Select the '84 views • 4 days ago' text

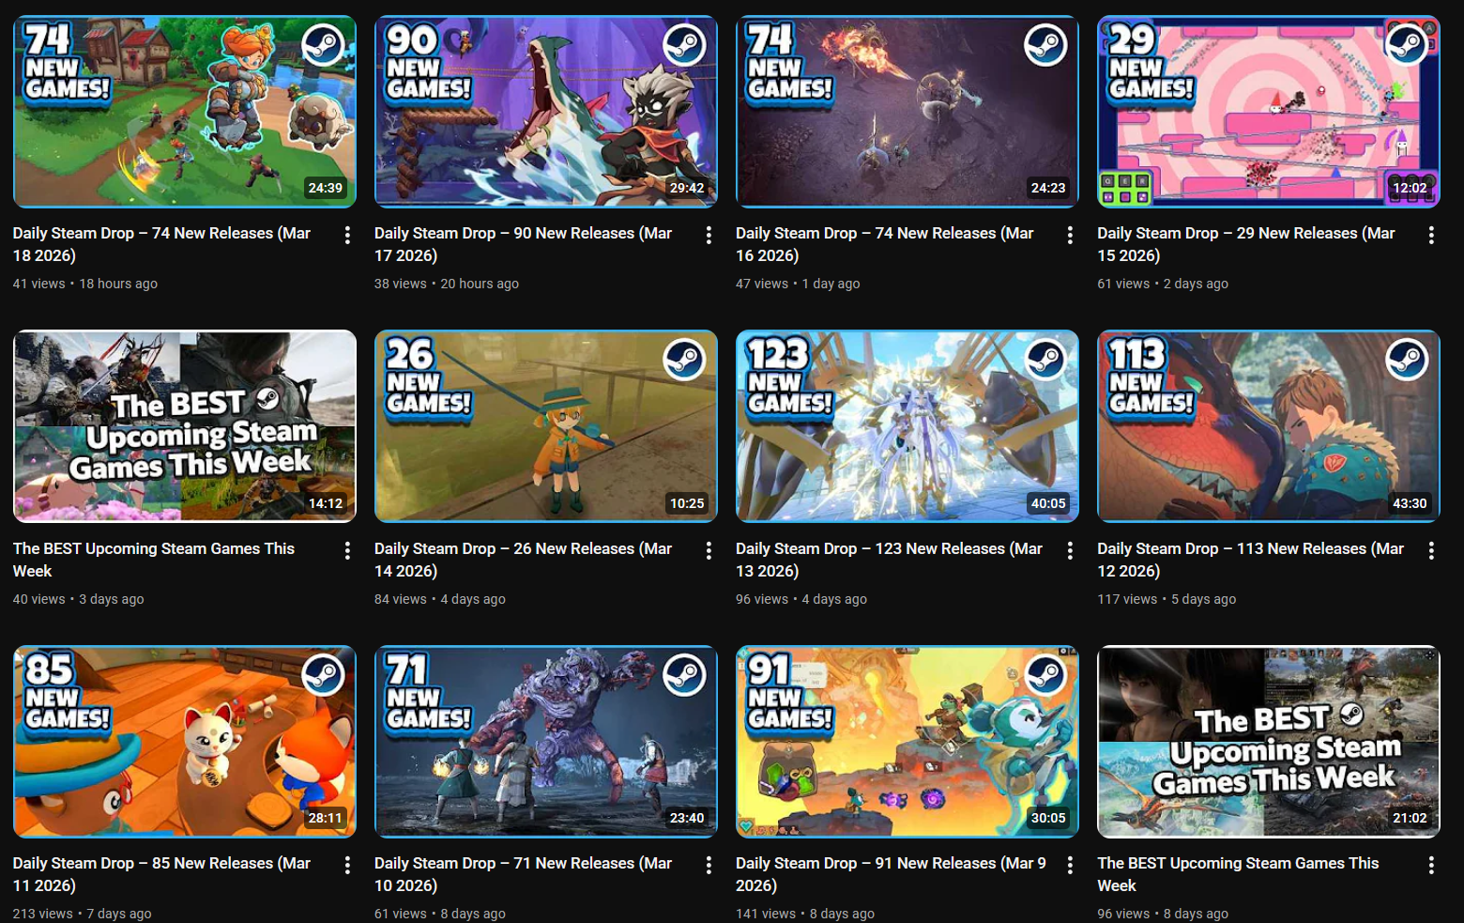[x=440, y=599]
